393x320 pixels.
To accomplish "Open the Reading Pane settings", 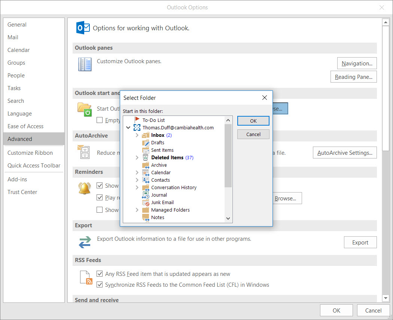I will pyautogui.click(x=353, y=77).
